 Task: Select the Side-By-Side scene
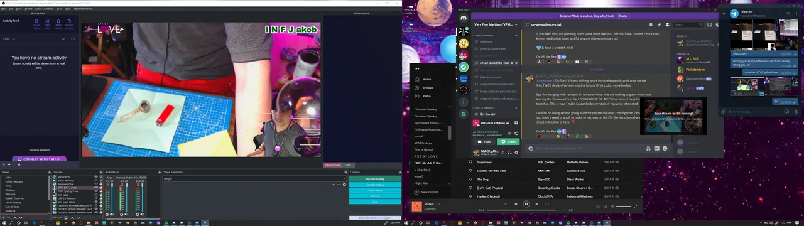pyautogui.click(x=12, y=207)
